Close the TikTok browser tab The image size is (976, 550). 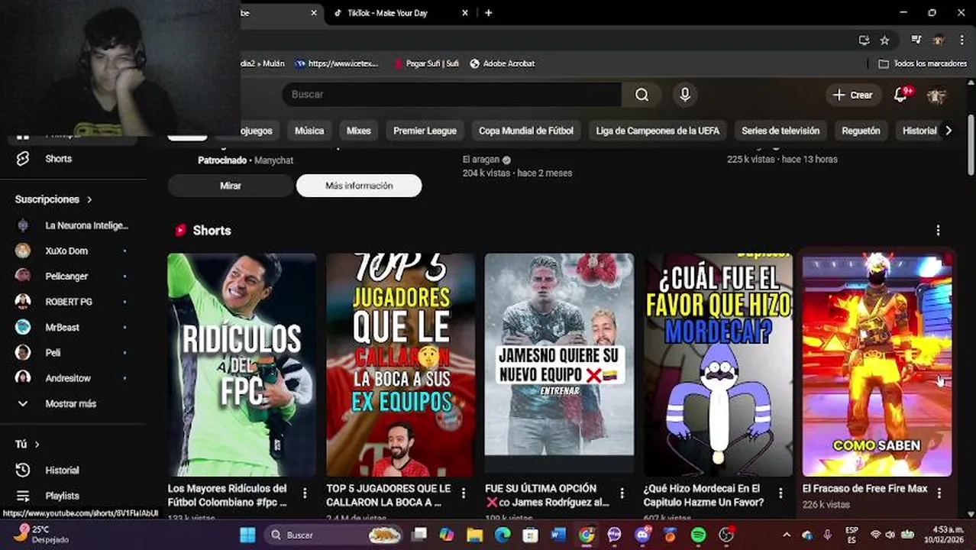(x=467, y=13)
